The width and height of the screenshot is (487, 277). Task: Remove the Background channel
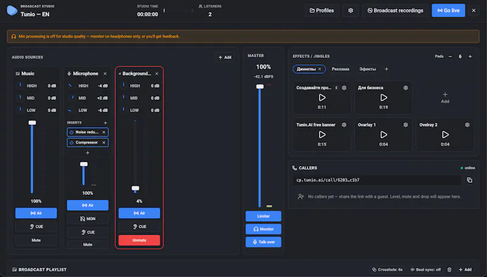pyautogui.click(x=156, y=74)
